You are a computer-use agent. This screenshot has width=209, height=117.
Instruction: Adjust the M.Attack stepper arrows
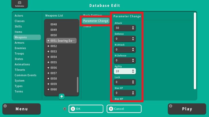pos(133,50)
